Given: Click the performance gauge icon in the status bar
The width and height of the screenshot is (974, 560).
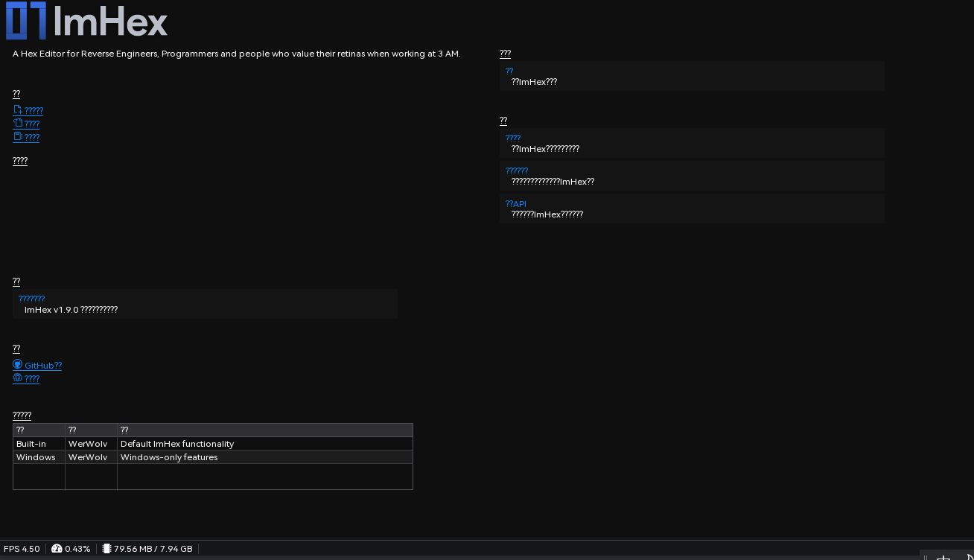Looking at the screenshot, I should coord(55,549).
